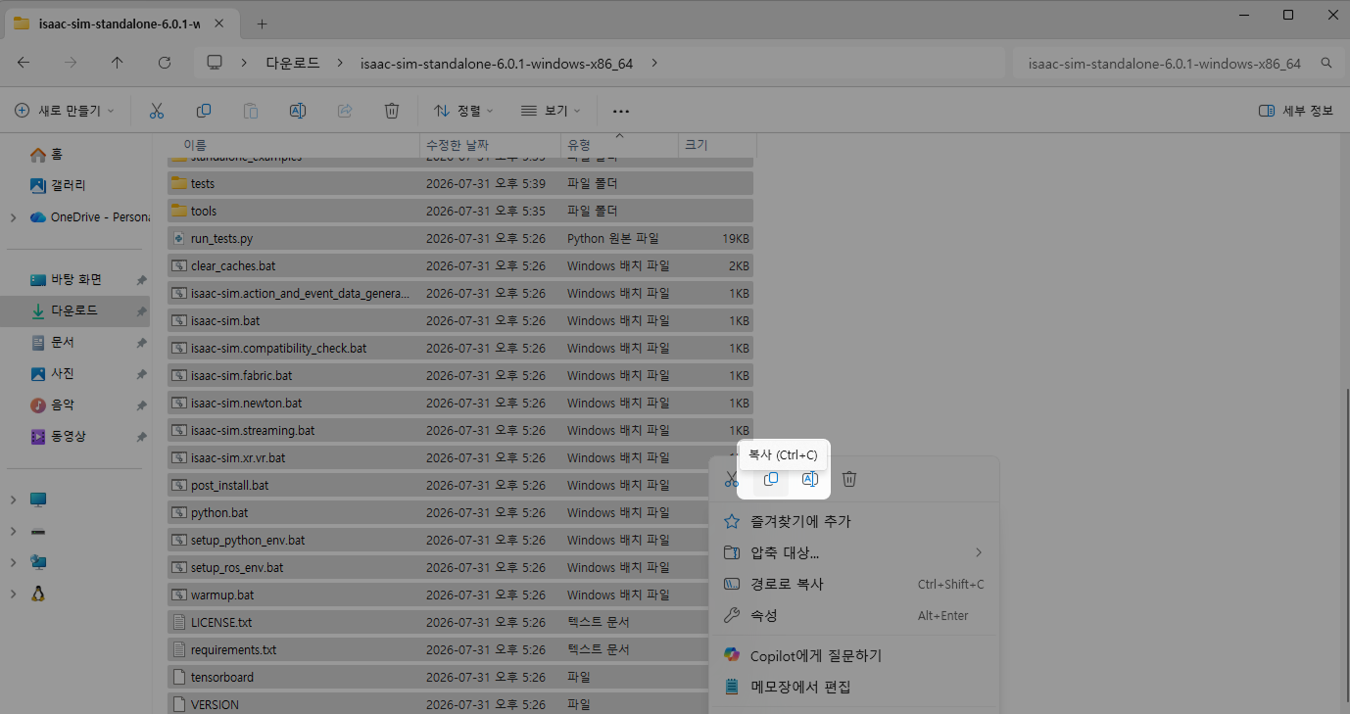Select the isaac-sim.bat file
The image size is (1350, 714).
[x=460, y=320]
